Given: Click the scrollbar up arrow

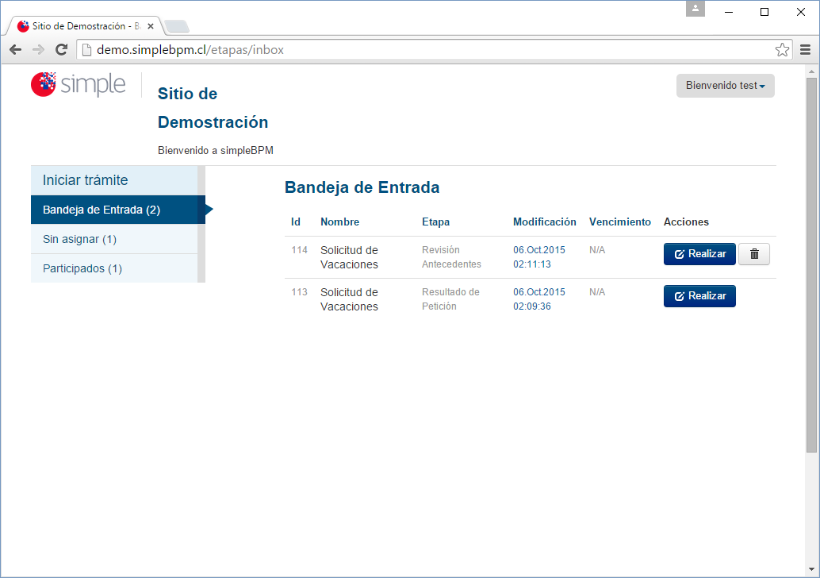Looking at the screenshot, I should [811, 71].
